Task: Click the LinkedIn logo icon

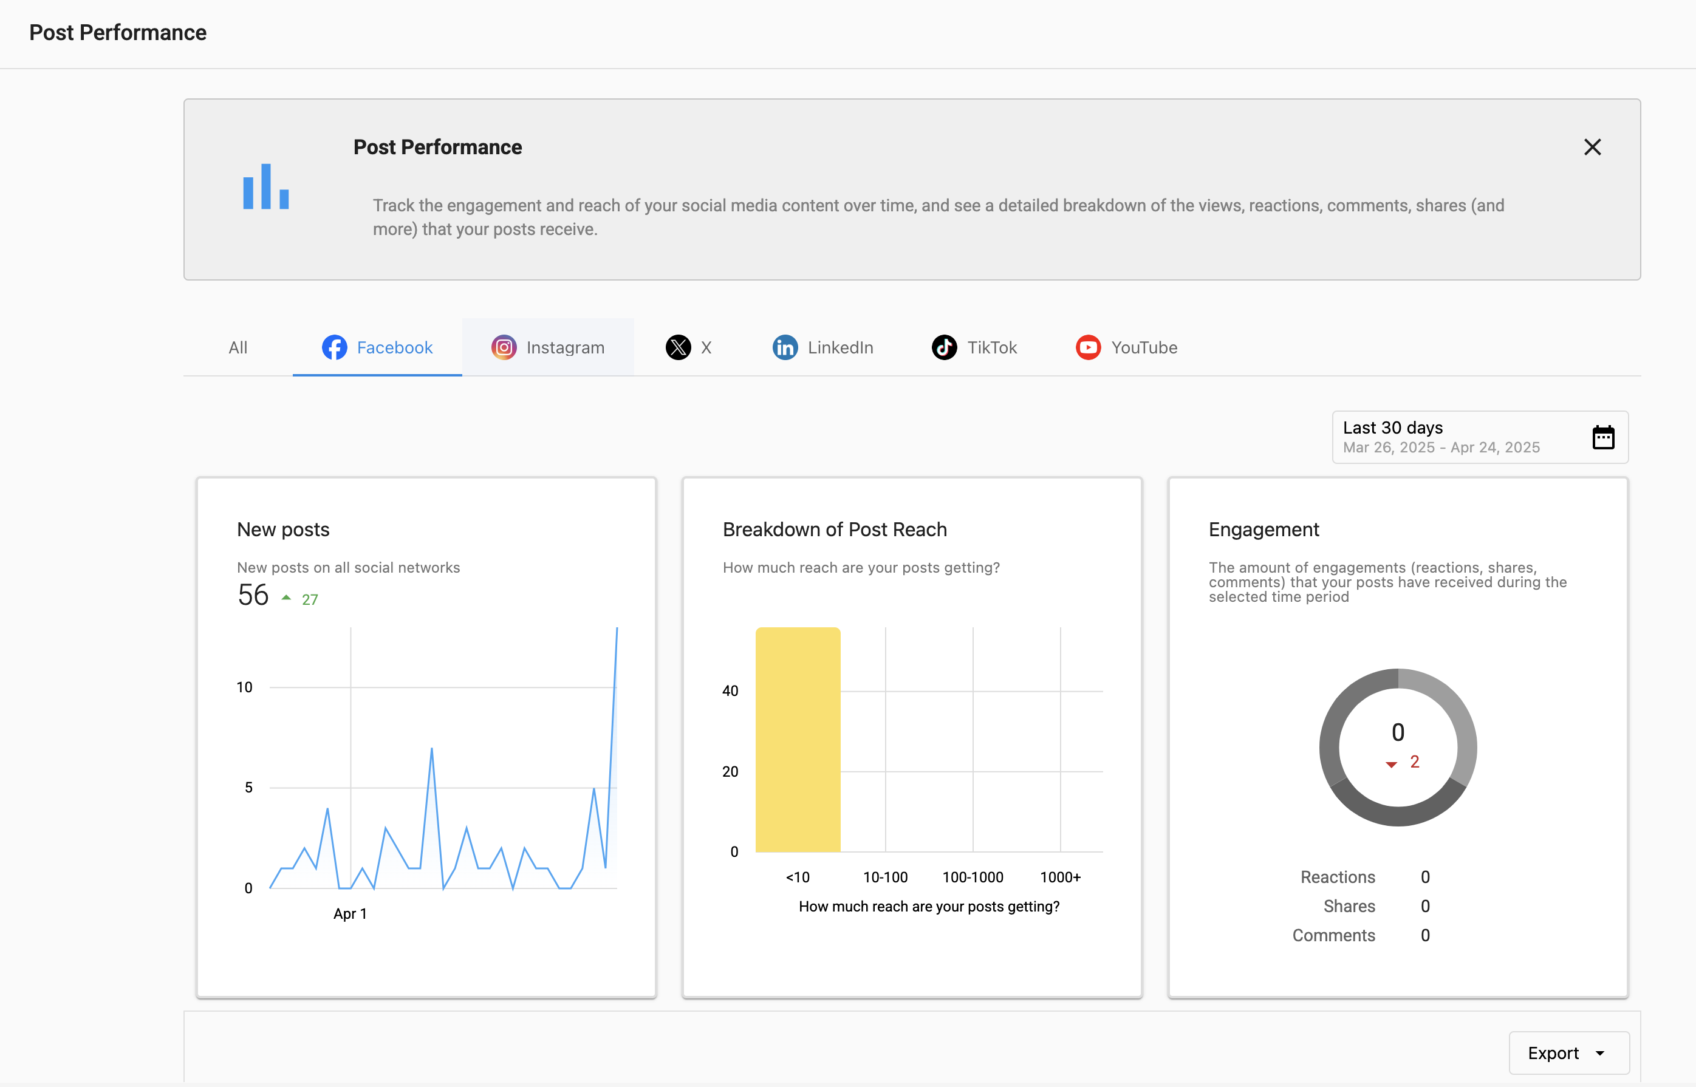Action: coord(784,347)
